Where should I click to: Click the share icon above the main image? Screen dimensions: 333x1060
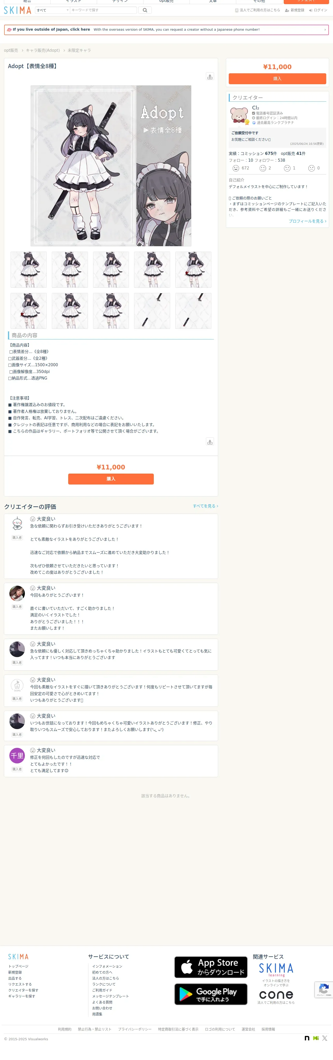tap(210, 76)
